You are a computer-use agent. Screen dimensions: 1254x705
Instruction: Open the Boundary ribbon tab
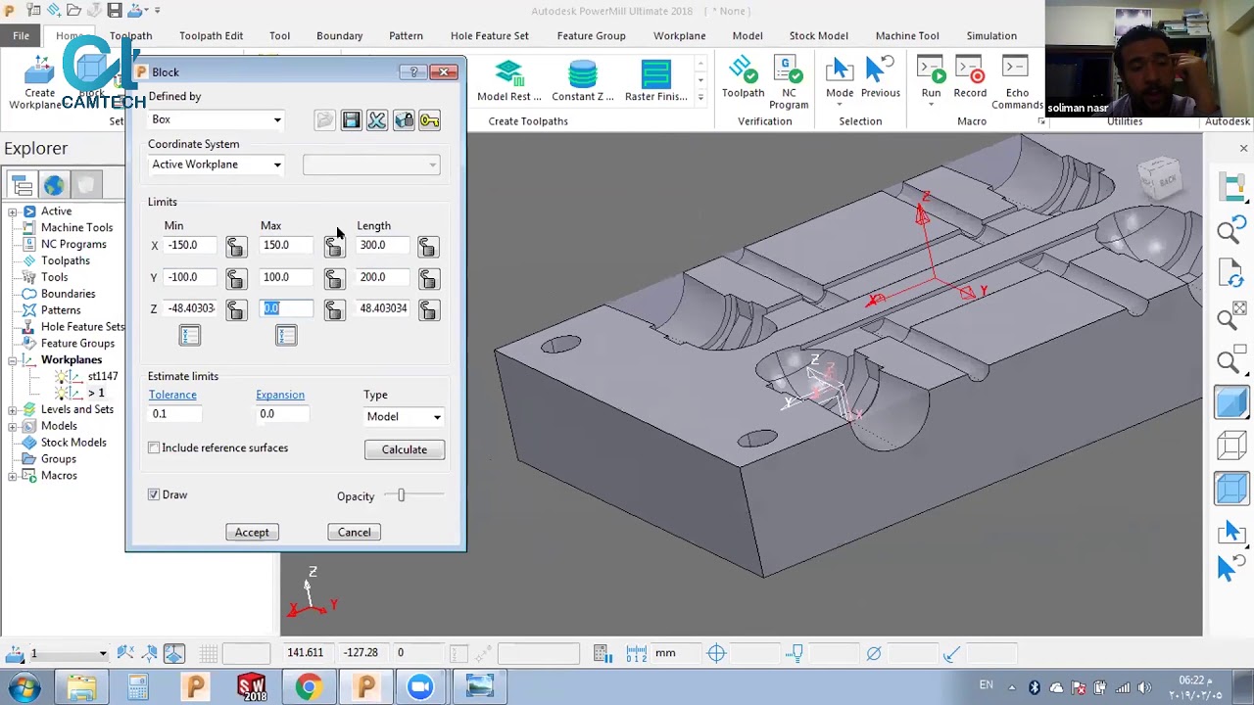[339, 36]
